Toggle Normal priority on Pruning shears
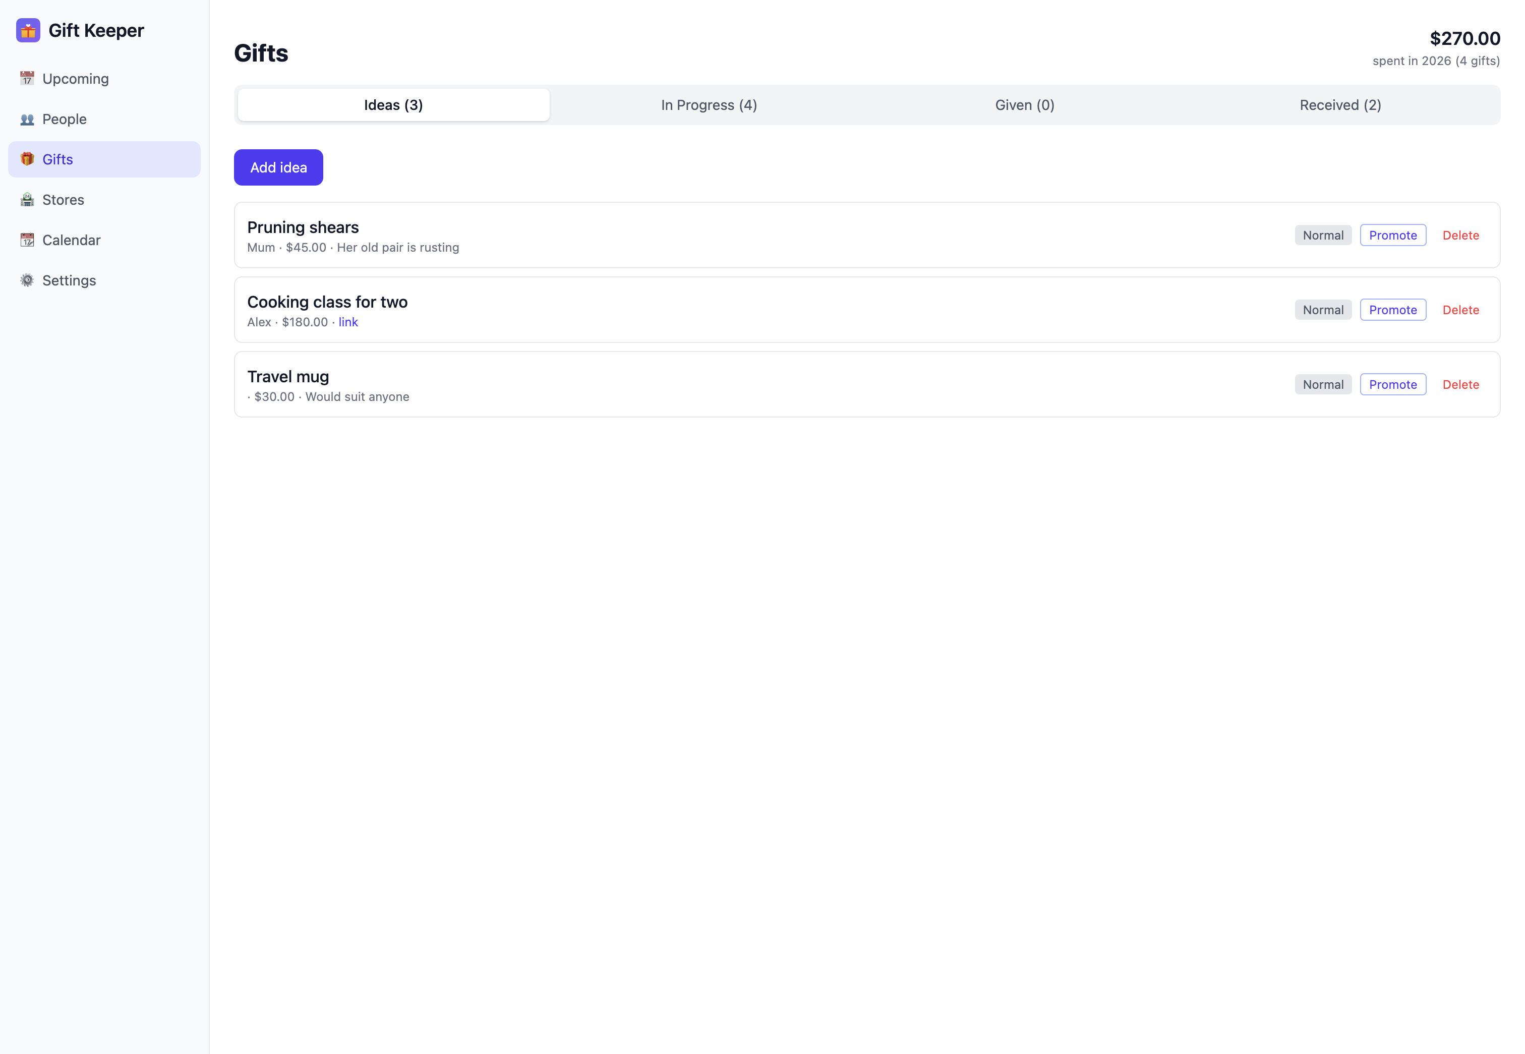This screenshot has width=1525, height=1054. 1323,235
